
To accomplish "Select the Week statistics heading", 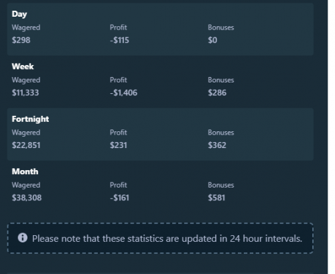I will tap(23, 66).
